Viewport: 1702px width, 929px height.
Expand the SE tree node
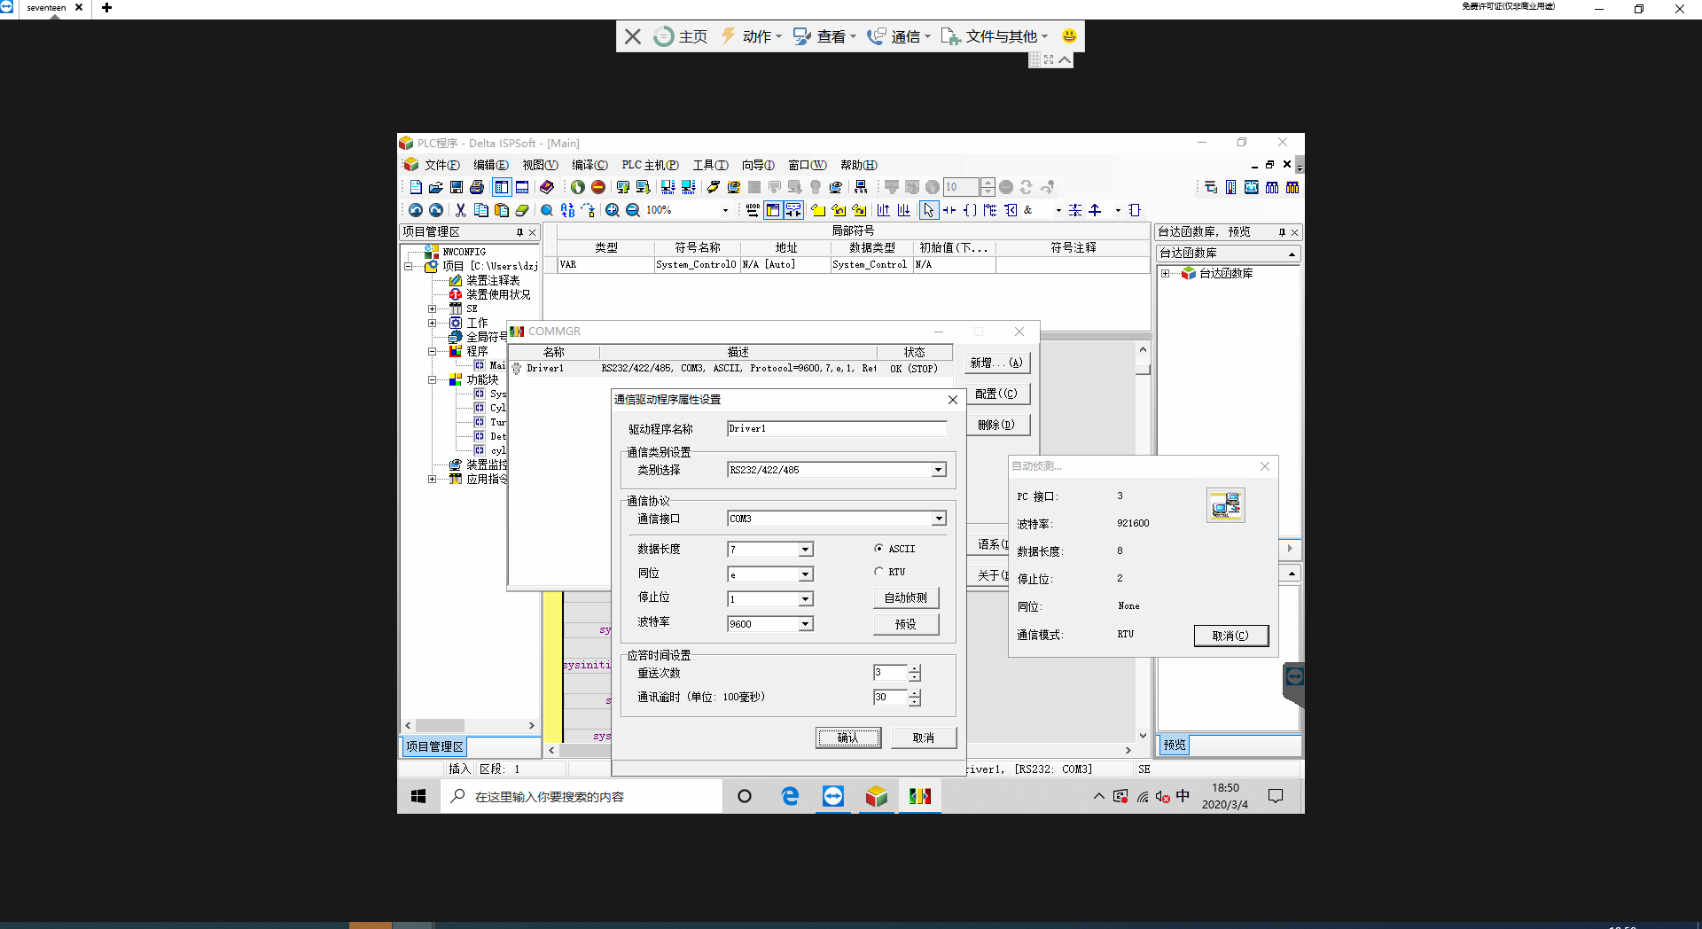coord(433,308)
